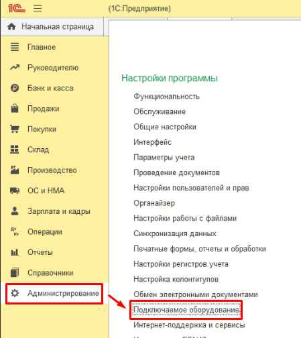Open Настройка колонтитулов link
This screenshot has width=301, height=338.
[x=176, y=279]
